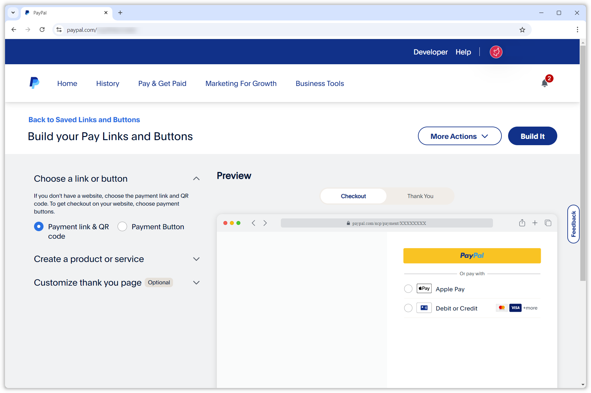Click the browser address bar

221,30
